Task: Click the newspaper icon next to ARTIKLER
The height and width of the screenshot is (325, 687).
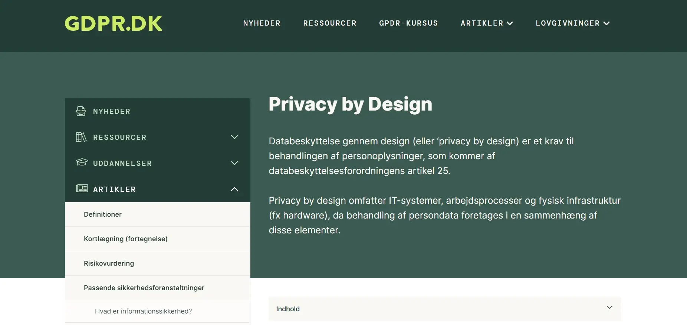Action: point(82,189)
